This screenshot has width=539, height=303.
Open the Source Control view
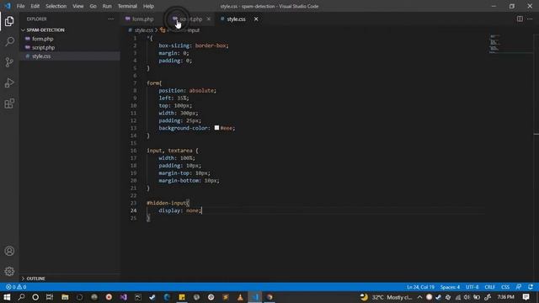point(9,62)
